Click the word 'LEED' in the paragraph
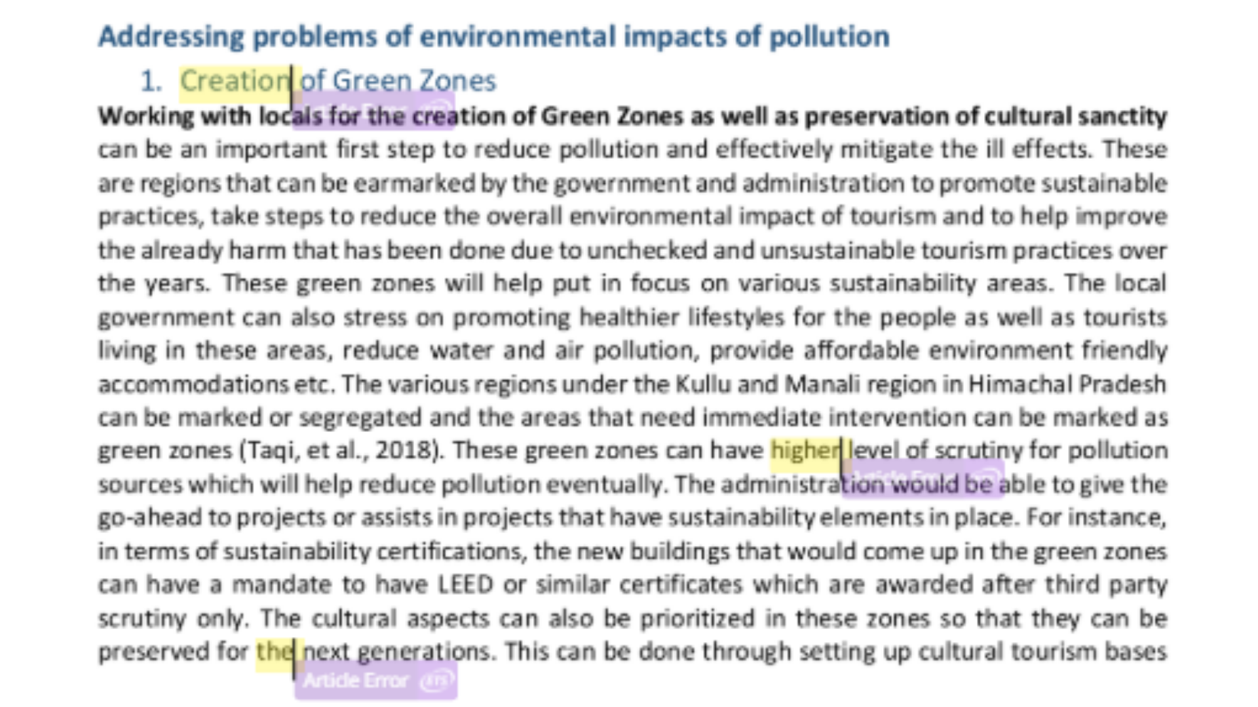This screenshot has width=1258, height=707. [465, 584]
